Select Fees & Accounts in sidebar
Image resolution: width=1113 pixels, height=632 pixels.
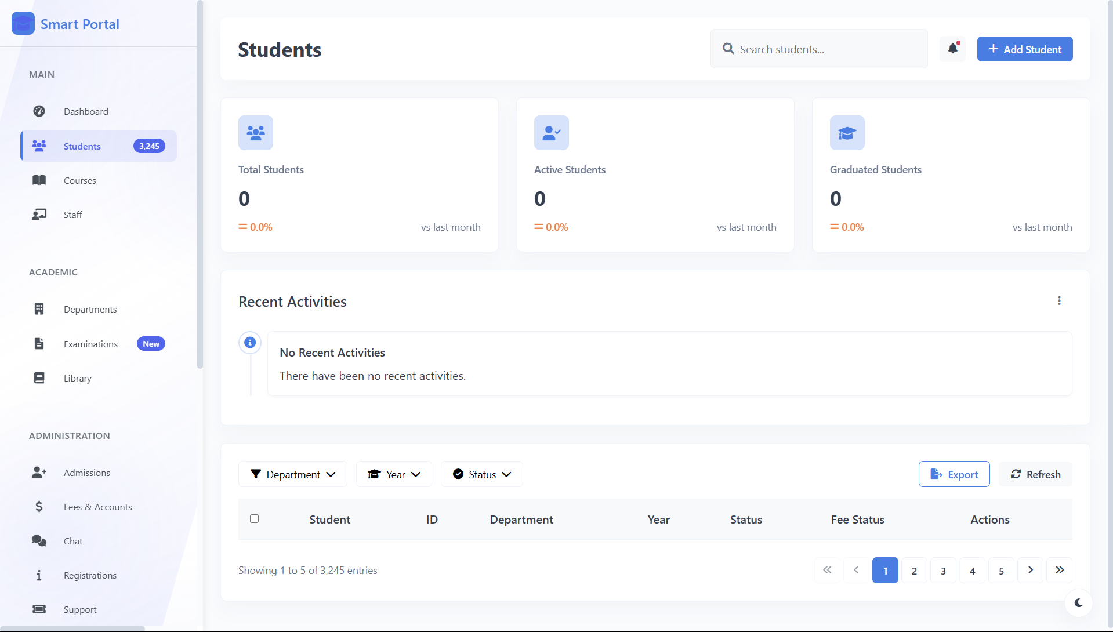97,506
